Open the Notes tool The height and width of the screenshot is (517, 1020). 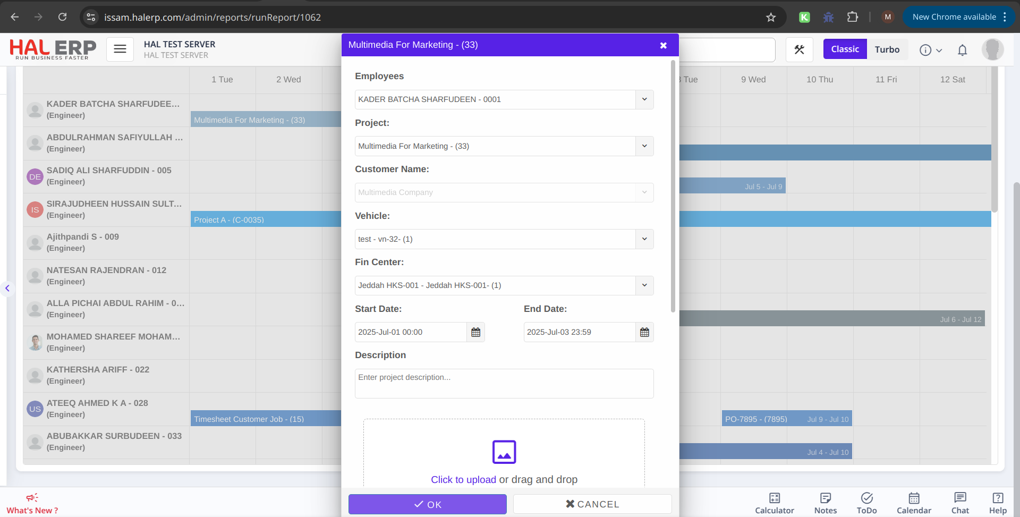(825, 503)
